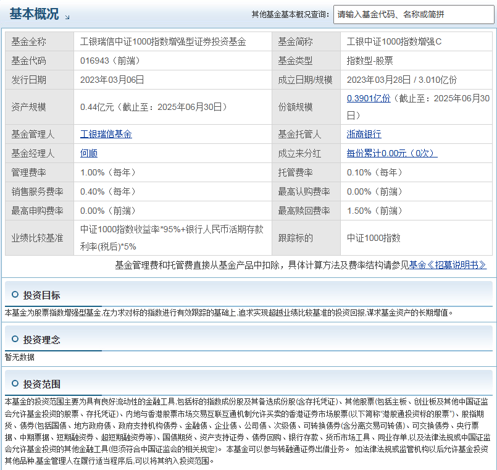
Task: Select 最高认购费率 value 0.00%（前端）
Action: click(375, 191)
